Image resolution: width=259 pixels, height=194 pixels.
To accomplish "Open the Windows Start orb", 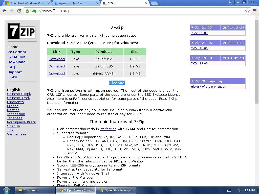I will pyautogui.click(x=6, y=190).
